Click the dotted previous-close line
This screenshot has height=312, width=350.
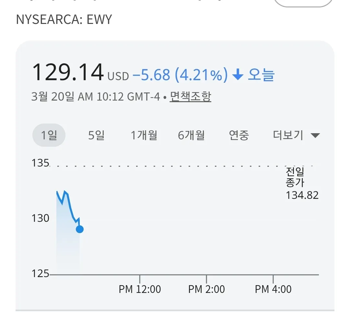coord(169,166)
